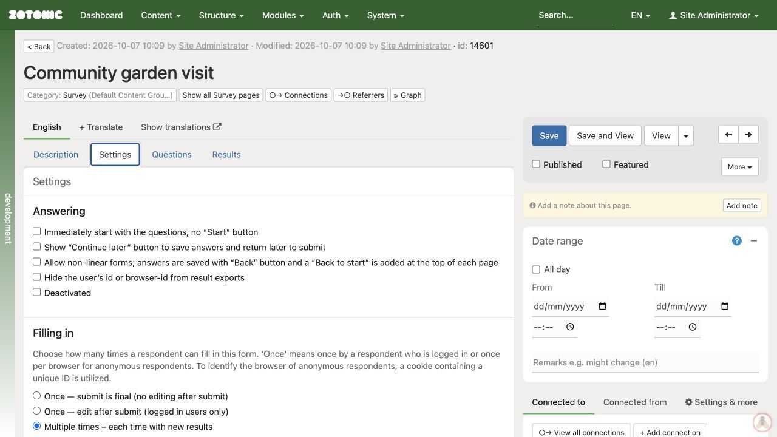Open the Date range help icon
This screenshot has width=777, height=437.
click(x=737, y=241)
